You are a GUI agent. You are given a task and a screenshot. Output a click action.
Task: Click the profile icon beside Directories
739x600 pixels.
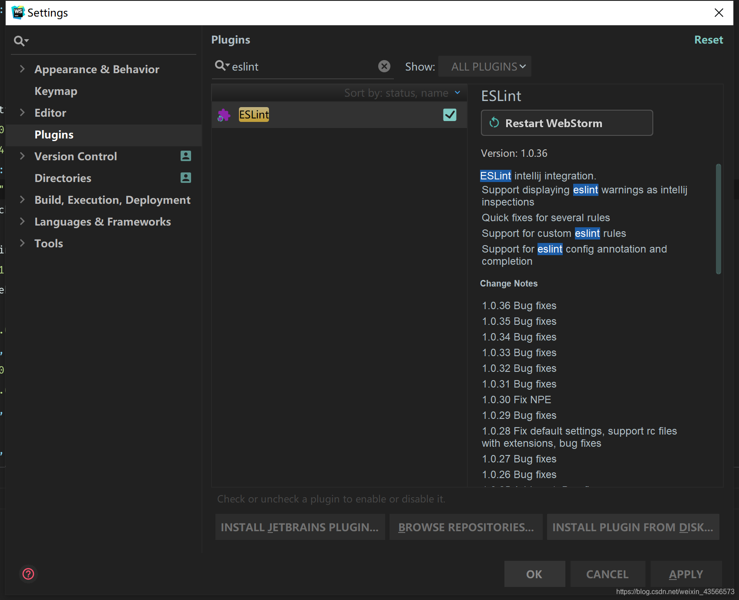click(x=186, y=178)
